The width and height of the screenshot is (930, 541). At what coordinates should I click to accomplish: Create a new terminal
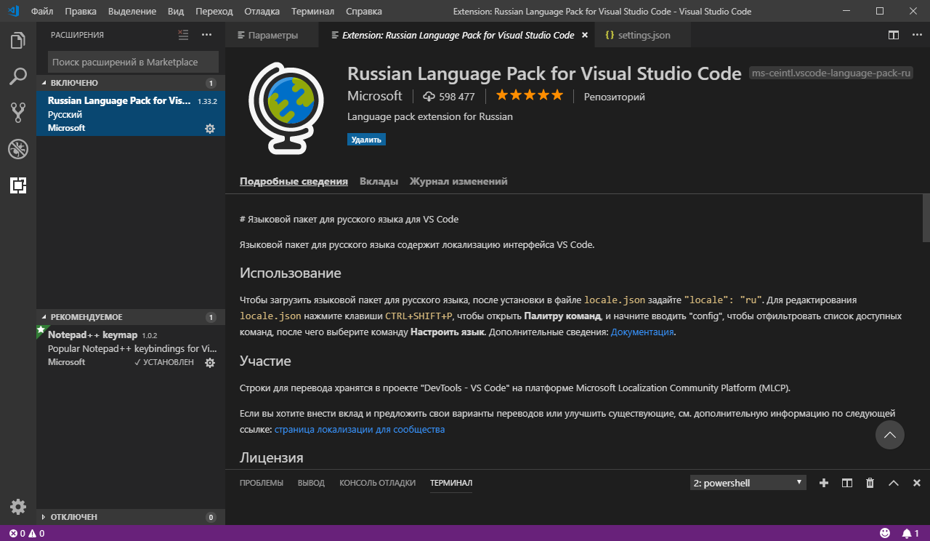[x=824, y=483]
